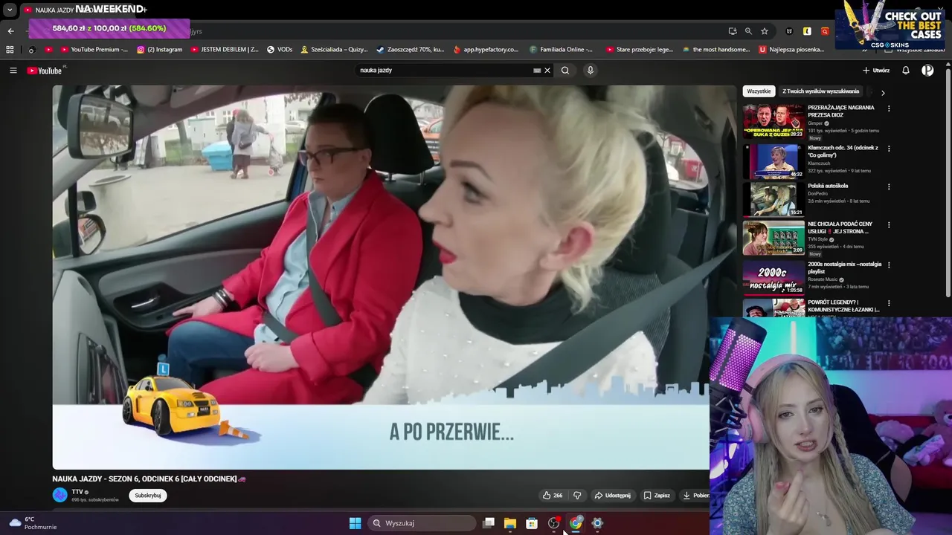952x535 pixels.
Task: Open YouTube notifications bell
Action: point(906,71)
